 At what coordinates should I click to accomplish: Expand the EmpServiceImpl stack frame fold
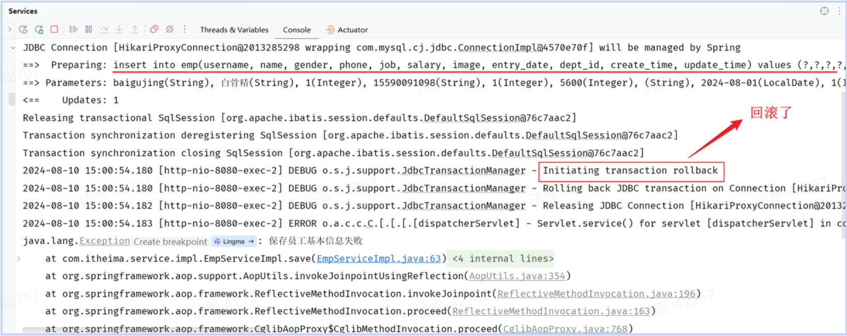[x=19, y=259]
